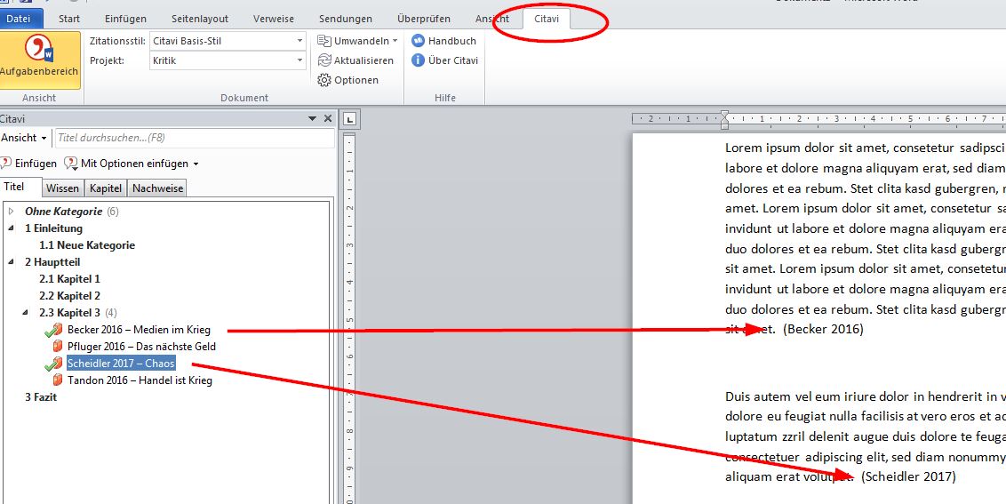The image size is (1006, 504).
Task: Collapse the 1 Einleitung node
Action: point(11,228)
